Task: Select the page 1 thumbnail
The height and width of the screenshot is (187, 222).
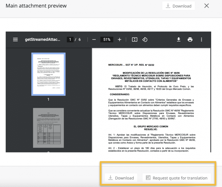Action: pos(48,74)
